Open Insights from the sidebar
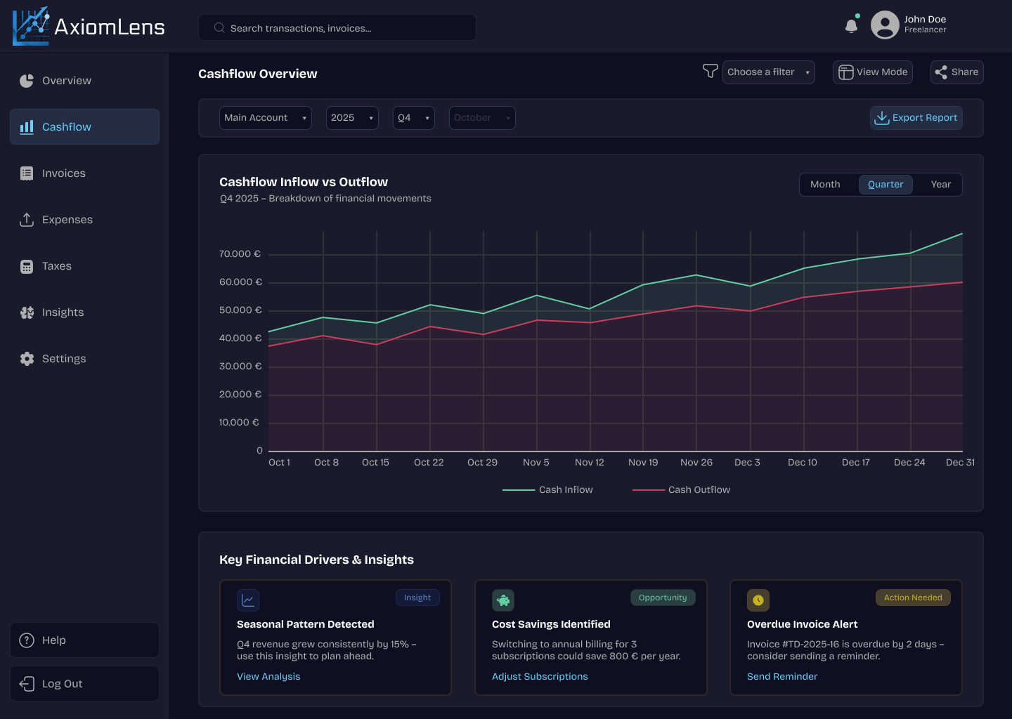Screen dimensions: 1012x719 point(63,312)
